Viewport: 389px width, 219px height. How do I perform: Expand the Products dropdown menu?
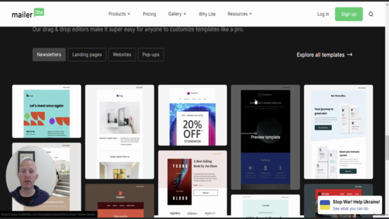119,14
